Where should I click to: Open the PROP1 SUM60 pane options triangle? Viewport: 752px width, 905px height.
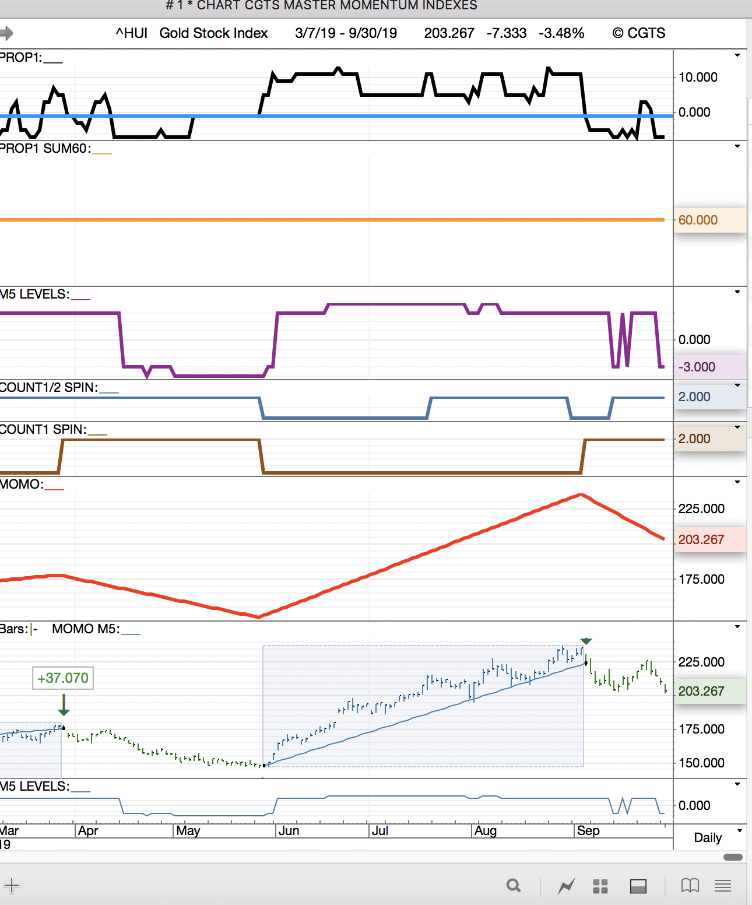(737, 146)
